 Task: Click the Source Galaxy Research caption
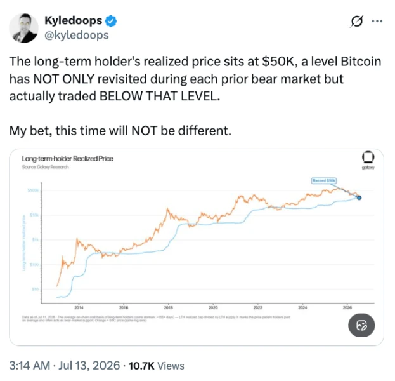click(x=45, y=167)
